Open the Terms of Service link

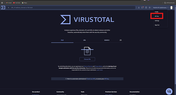88,66
